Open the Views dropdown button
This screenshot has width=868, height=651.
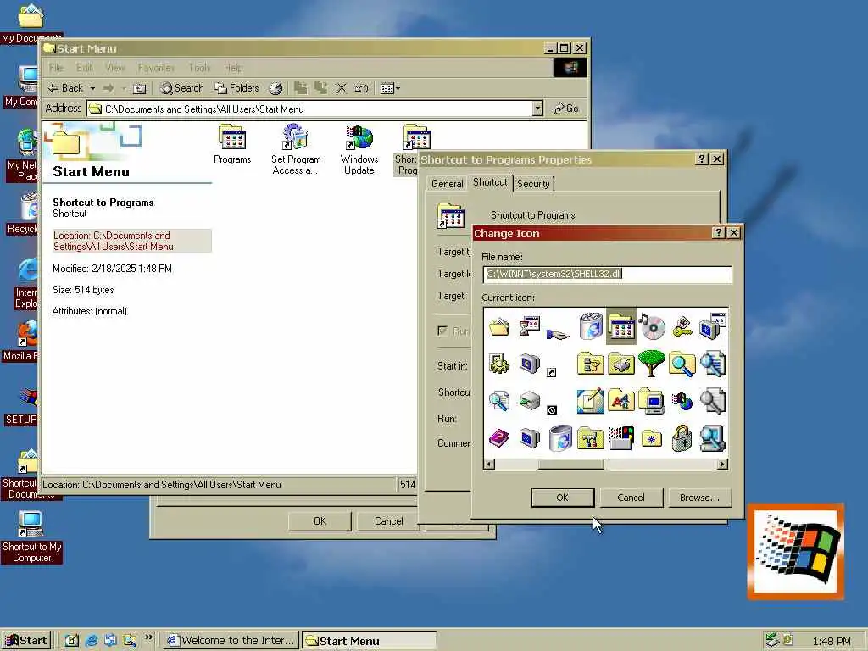pyautogui.click(x=390, y=88)
